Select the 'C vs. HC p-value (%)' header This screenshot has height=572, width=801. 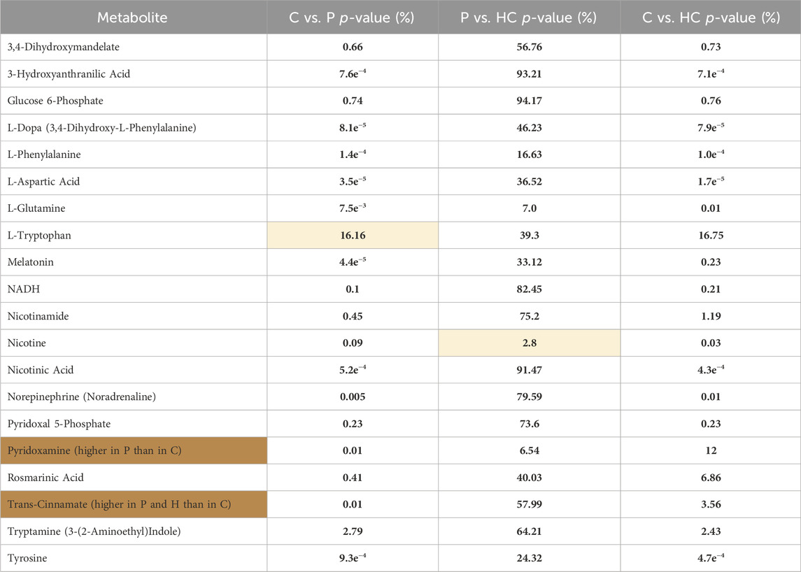click(711, 17)
